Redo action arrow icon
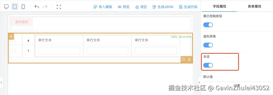273x95 pixels. pyautogui.click(x=45, y=7)
